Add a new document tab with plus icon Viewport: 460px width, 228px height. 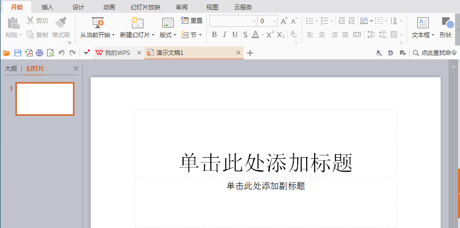tap(250, 53)
